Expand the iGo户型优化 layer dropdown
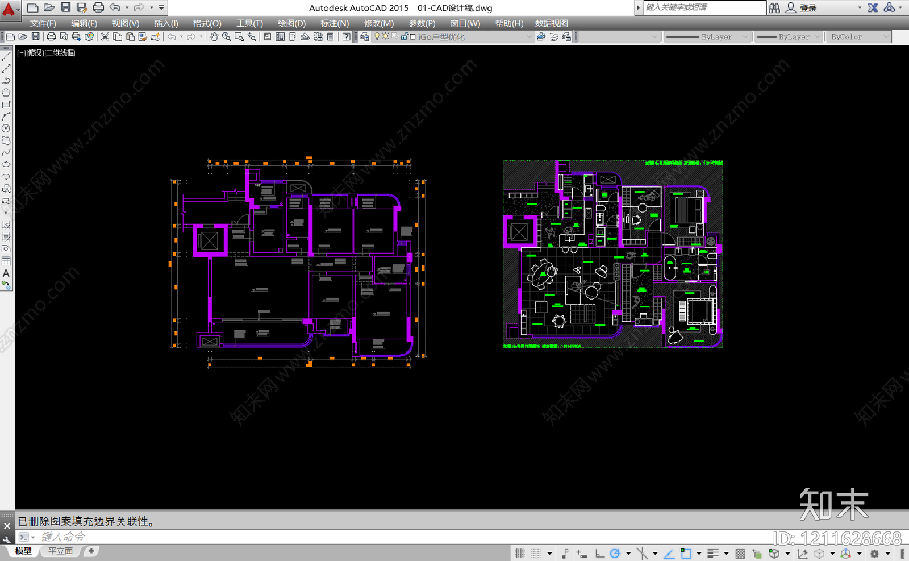The height and width of the screenshot is (561, 909). (x=529, y=37)
